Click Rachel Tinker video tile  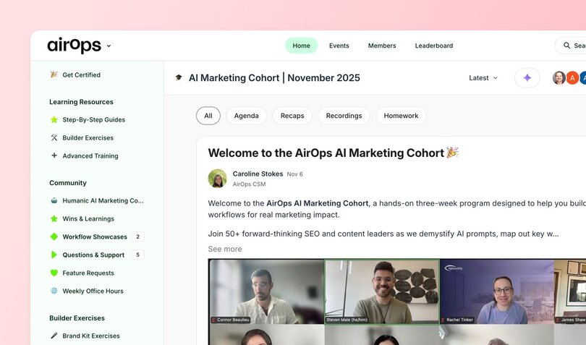tap(497, 291)
